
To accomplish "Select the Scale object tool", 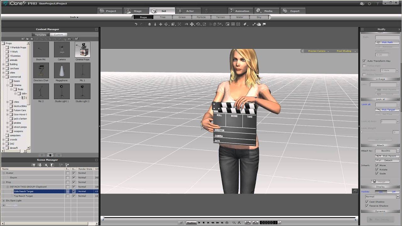I will coord(204,24).
